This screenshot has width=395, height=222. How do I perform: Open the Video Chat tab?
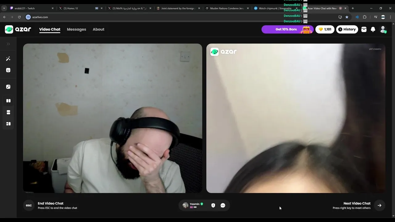(50, 29)
